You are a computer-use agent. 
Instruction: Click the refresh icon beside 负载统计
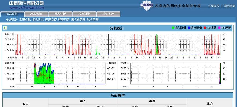click(5, 28)
